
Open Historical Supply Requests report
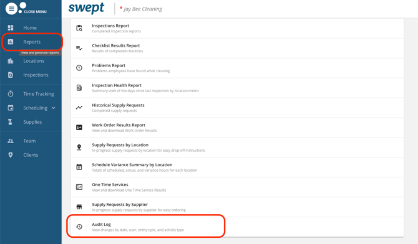[237, 108]
